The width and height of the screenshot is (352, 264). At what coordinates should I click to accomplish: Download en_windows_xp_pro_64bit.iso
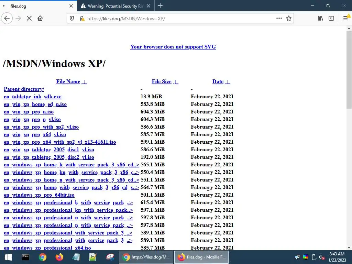coord(39,195)
